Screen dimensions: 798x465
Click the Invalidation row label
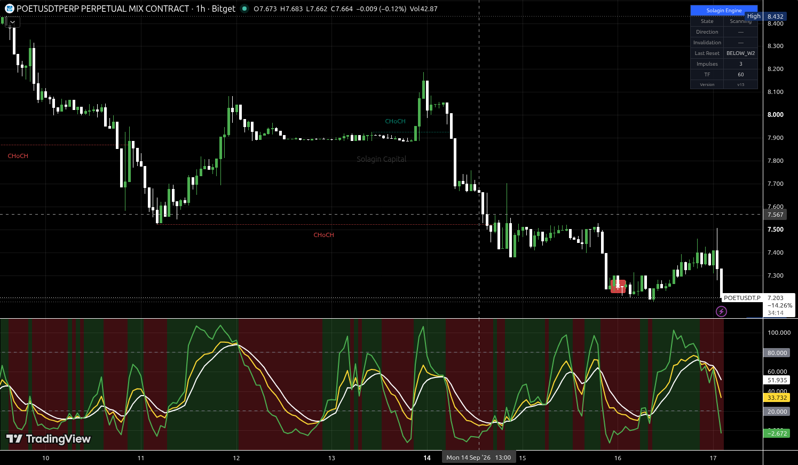pos(707,43)
